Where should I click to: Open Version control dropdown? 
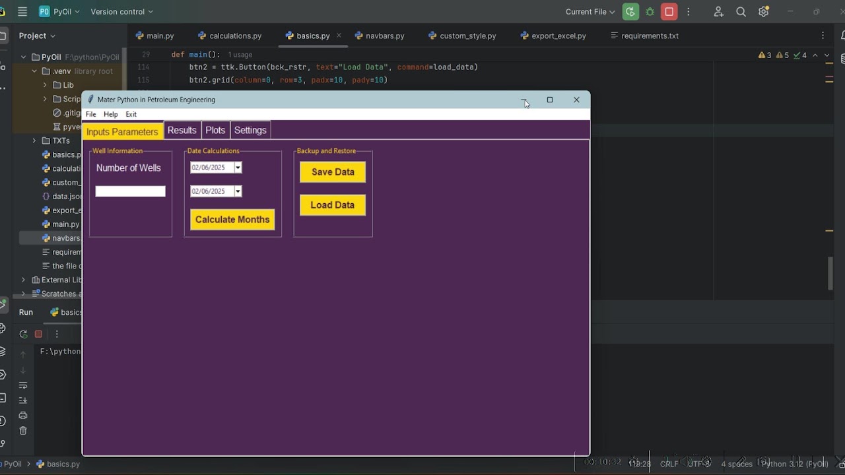click(x=121, y=11)
